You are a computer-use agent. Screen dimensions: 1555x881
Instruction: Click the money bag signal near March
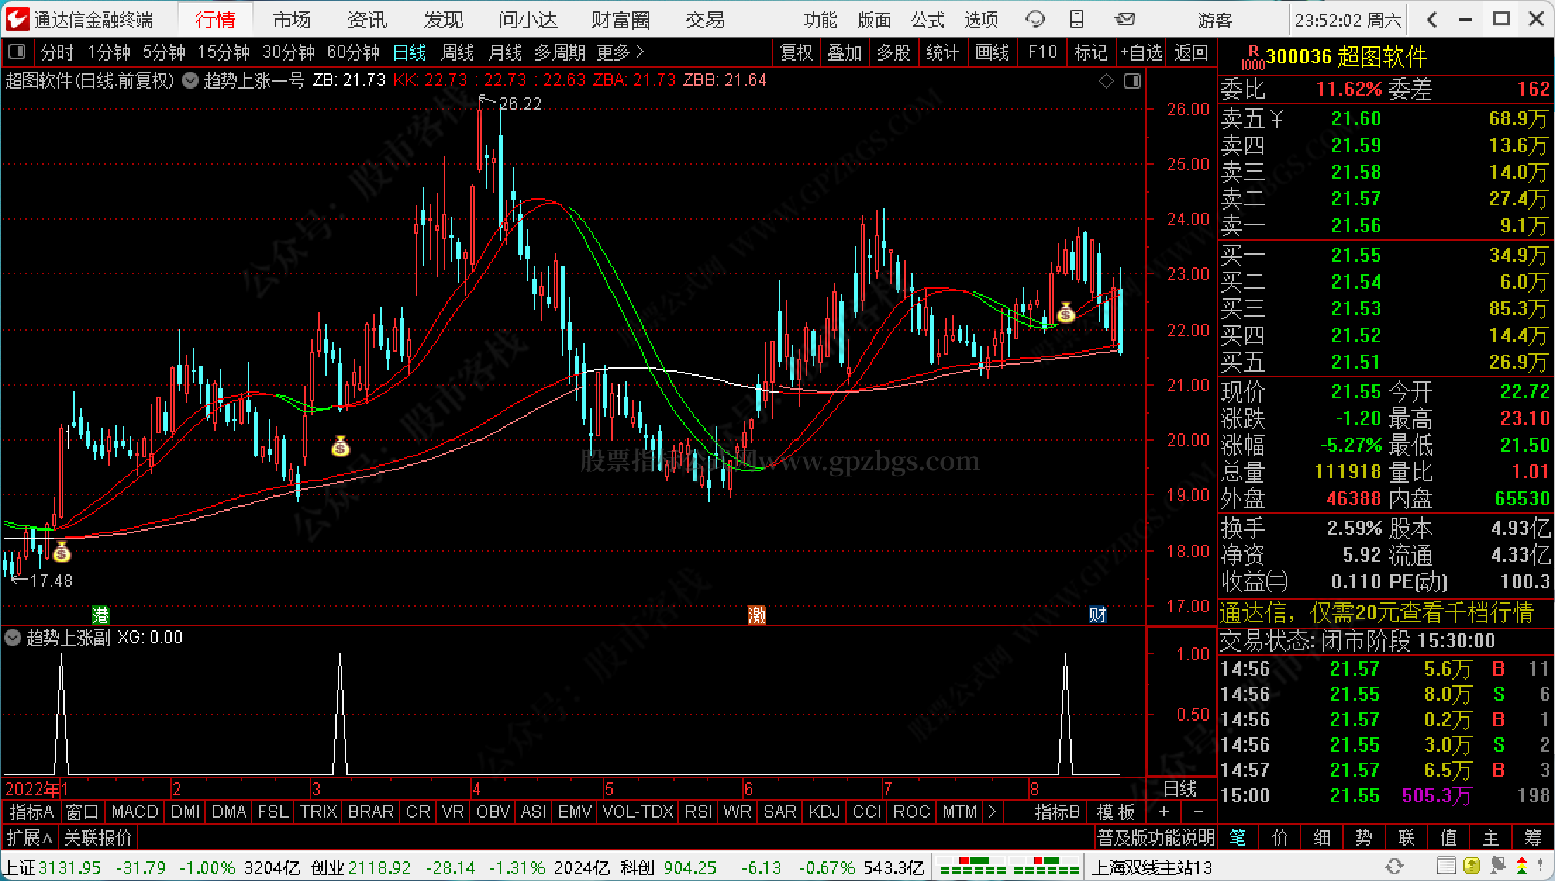coord(341,446)
